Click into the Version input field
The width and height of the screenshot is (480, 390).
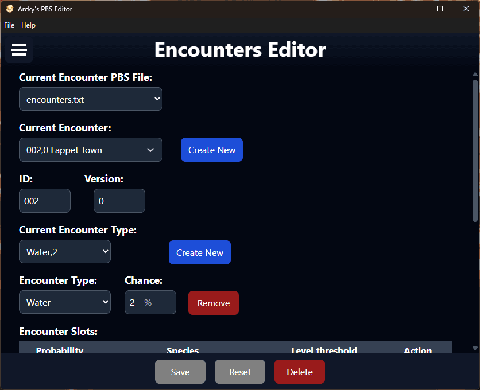pos(119,201)
